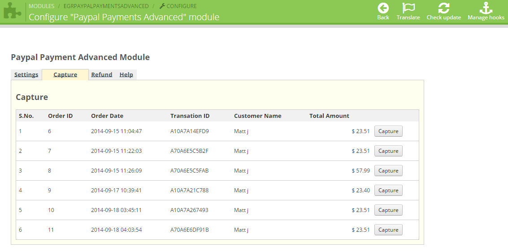This screenshot has width=508, height=251.
Task: Click order date 2014-09-15 11:26:09
Action: (x=116, y=171)
